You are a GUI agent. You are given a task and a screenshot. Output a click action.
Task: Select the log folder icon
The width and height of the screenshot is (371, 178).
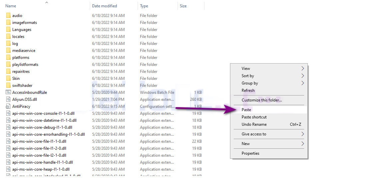(8, 44)
